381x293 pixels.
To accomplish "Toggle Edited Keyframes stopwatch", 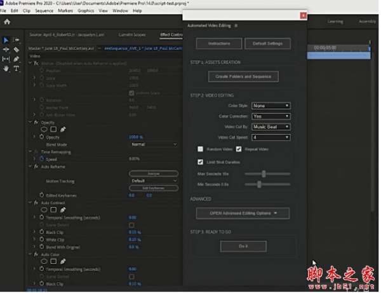I will coord(42,195).
